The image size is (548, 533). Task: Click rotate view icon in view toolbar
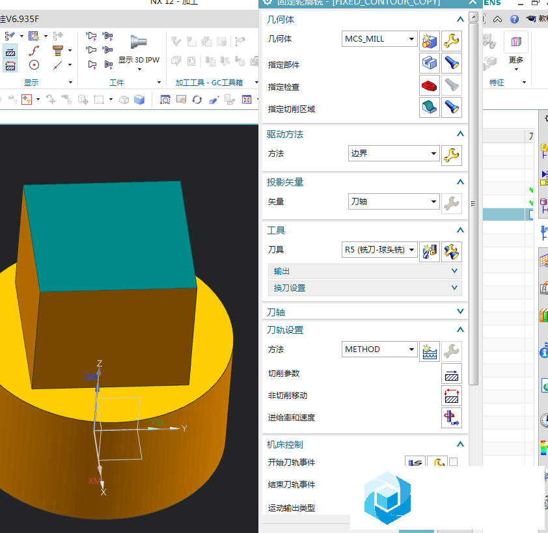[197, 100]
